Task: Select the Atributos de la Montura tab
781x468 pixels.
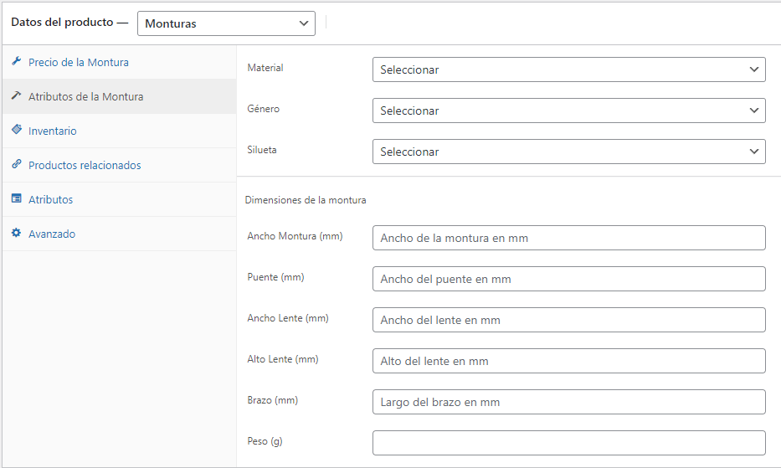Action: (119, 96)
